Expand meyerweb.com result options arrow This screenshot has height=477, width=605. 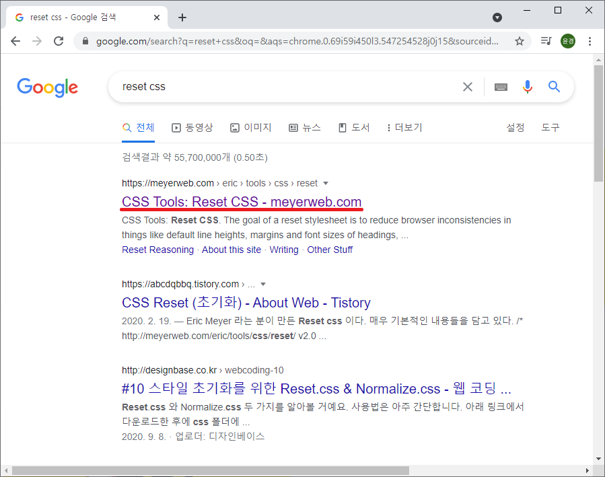326,183
